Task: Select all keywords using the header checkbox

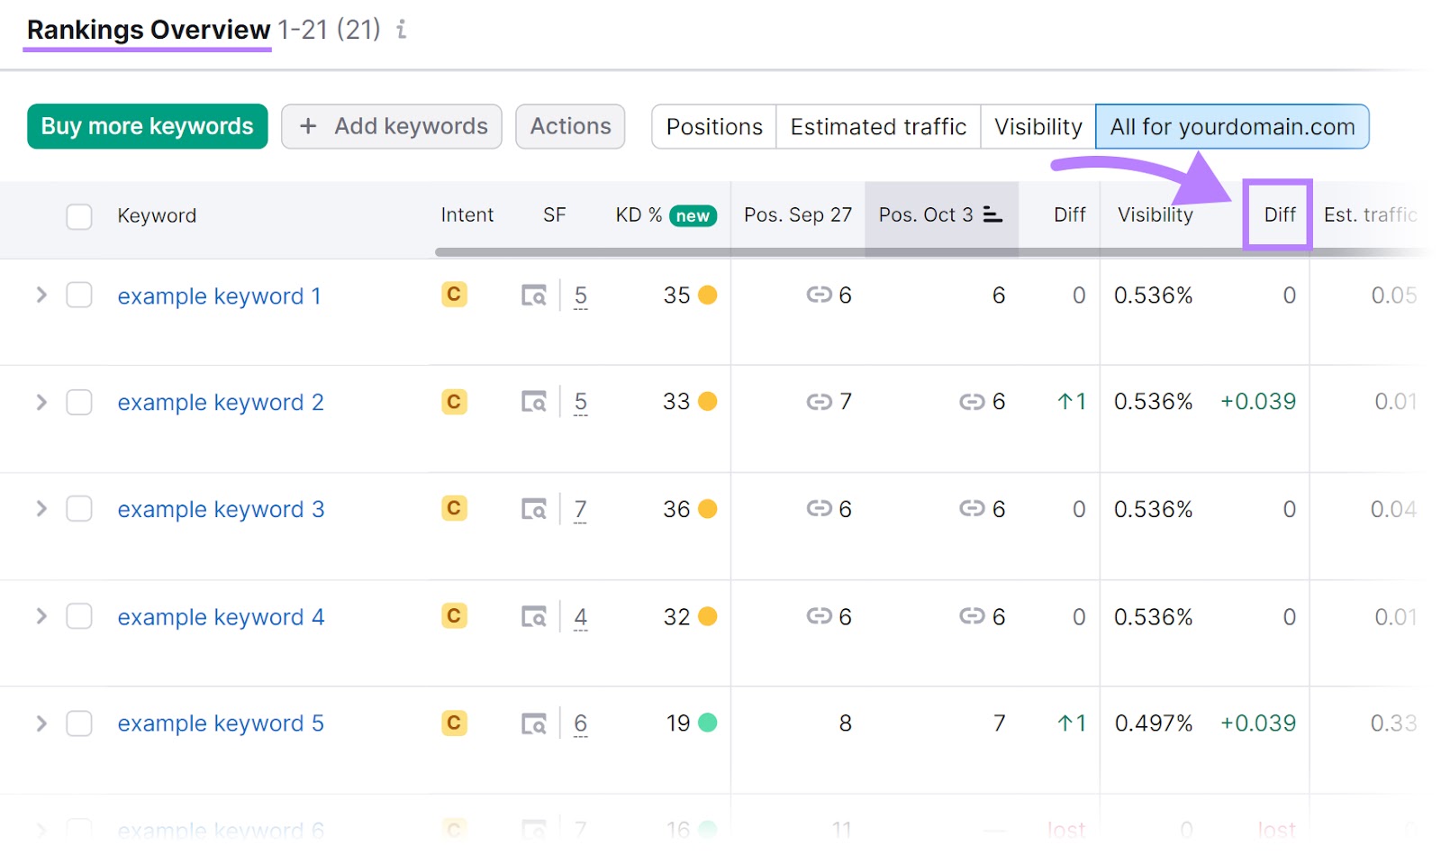Action: (79, 215)
